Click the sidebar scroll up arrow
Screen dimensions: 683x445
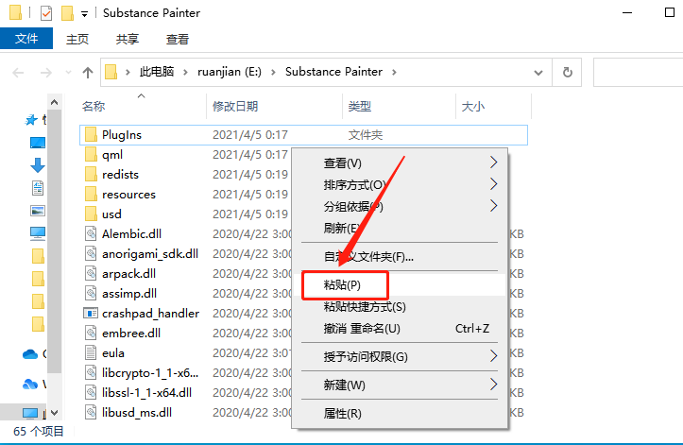(x=54, y=102)
